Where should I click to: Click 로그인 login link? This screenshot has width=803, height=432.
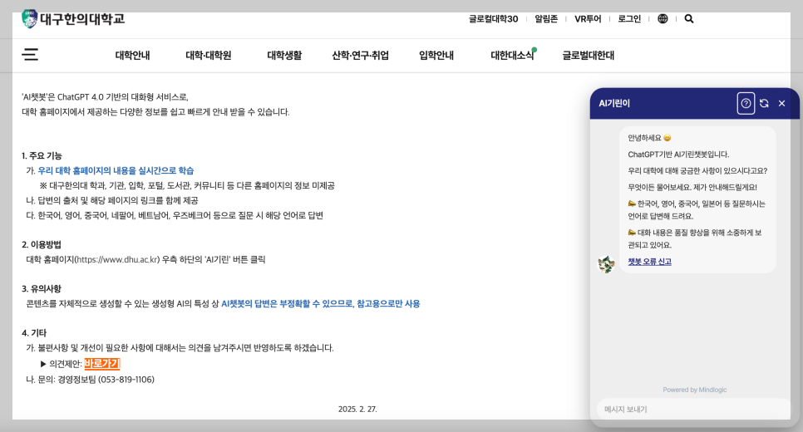tap(629, 19)
